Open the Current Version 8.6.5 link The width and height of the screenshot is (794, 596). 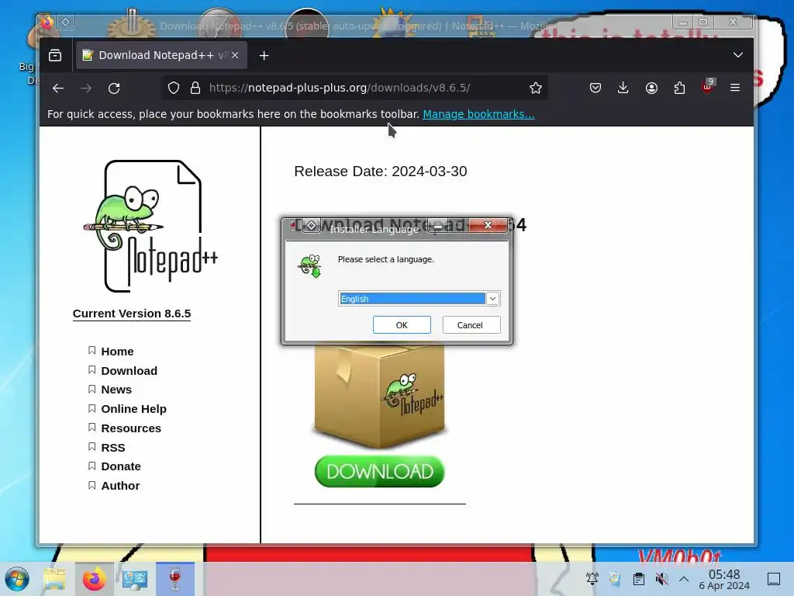pyautogui.click(x=132, y=314)
